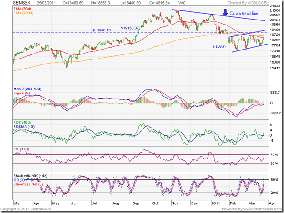Image resolution: width=284 pixels, height=213 pixels.
Task: Click the 2011 label on time axis
Action: [x=216, y=203]
